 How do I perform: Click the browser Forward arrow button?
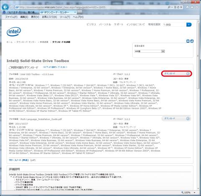coord(12,7)
